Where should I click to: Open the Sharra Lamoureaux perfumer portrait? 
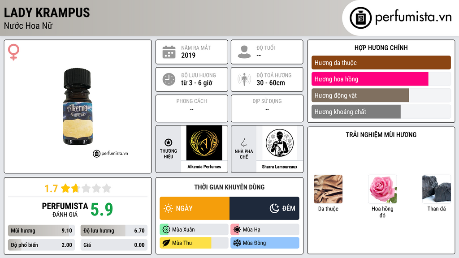(280, 143)
